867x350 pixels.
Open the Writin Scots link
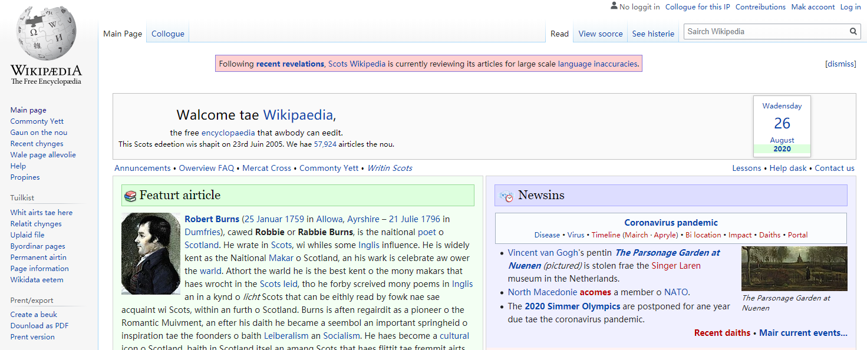390,168
